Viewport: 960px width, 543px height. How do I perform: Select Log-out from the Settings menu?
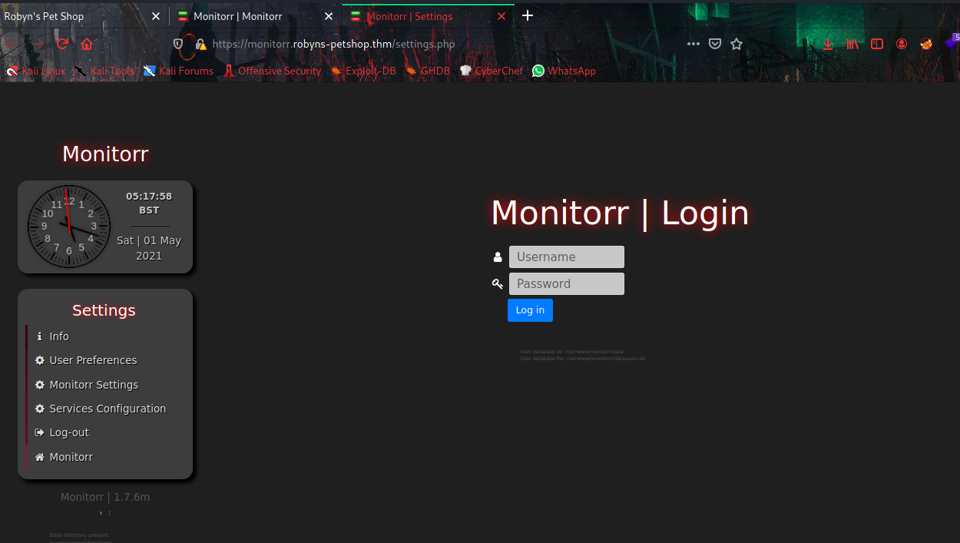69,432
